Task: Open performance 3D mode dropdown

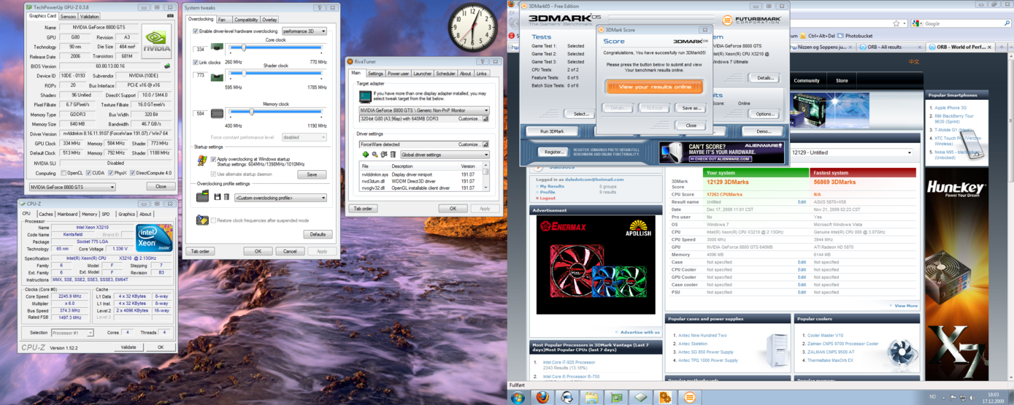Action: tap(304, 31)
